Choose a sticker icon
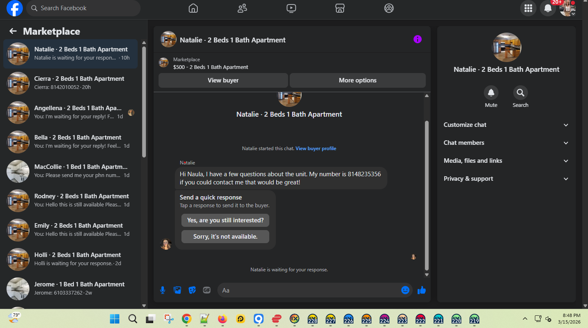The width and height of the screenshot is (588, 328). point(192,290)
